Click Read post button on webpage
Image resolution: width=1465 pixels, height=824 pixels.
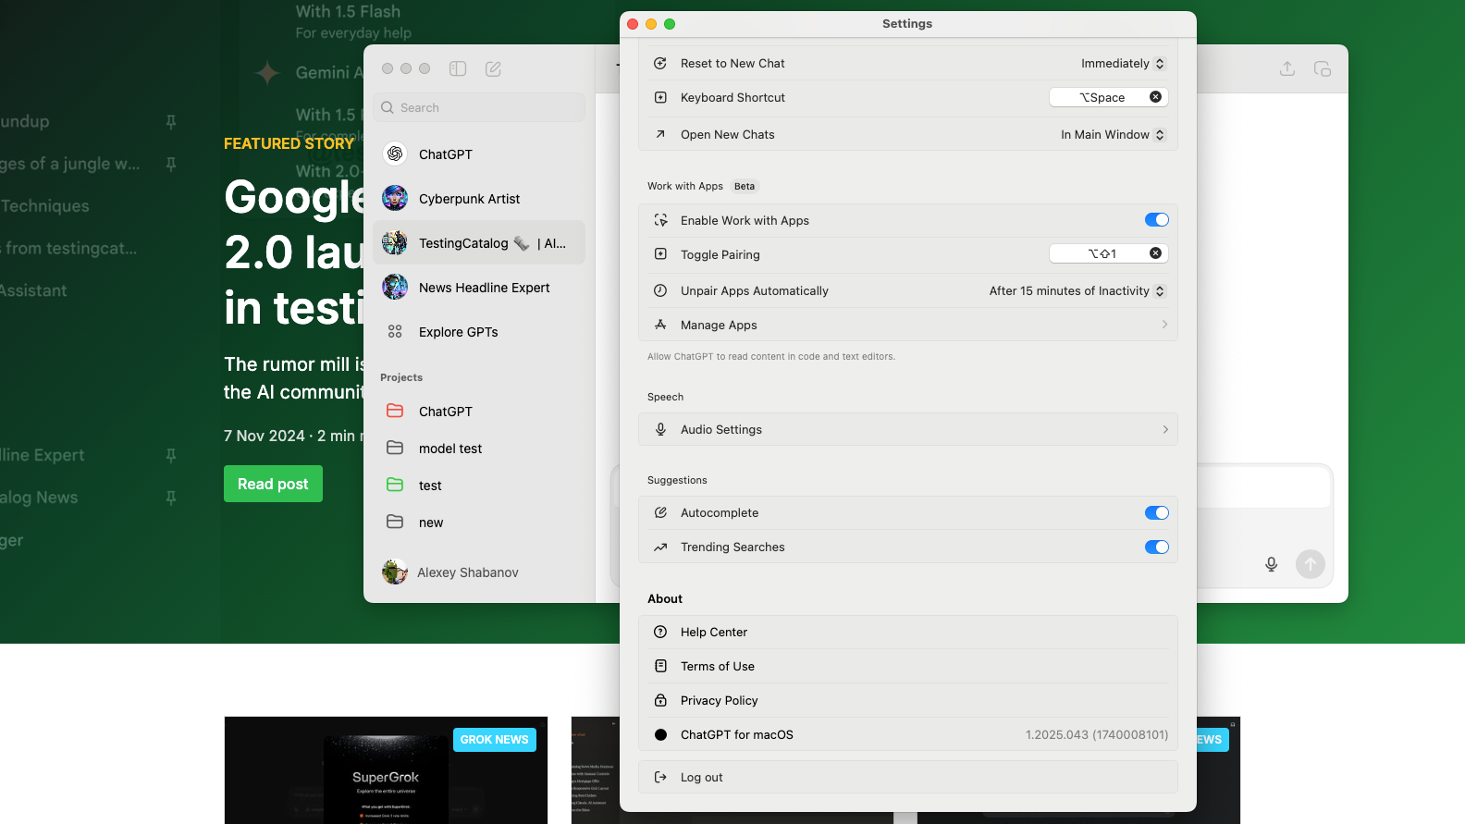click(273, 484)
